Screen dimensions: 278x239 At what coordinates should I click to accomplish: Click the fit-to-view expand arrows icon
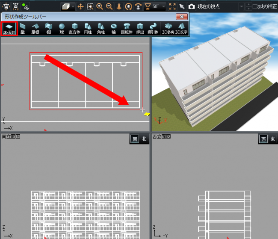point(172,7)
